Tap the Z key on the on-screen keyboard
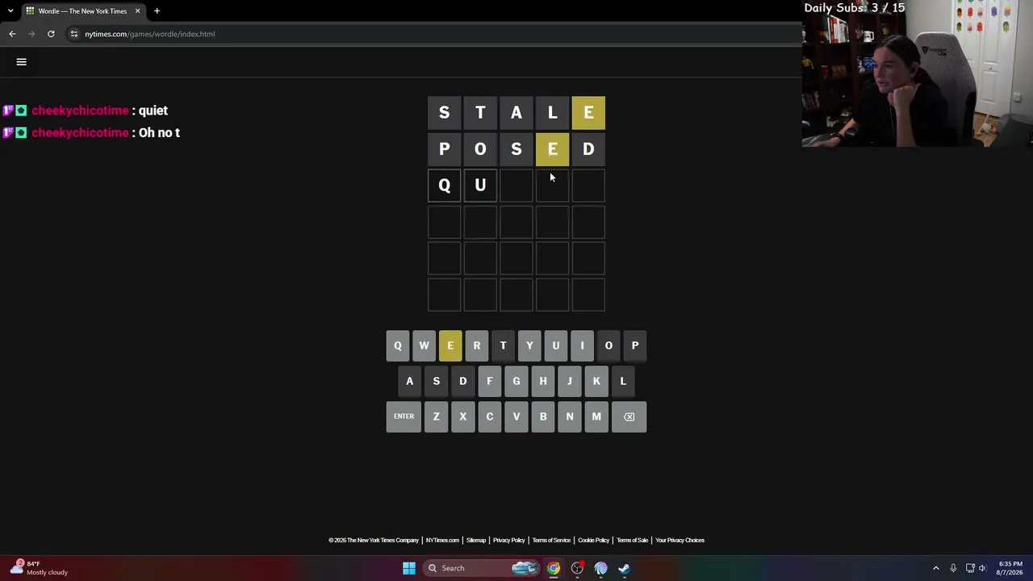The width and height of the screenshot is (1033, 581). (437, 416)
